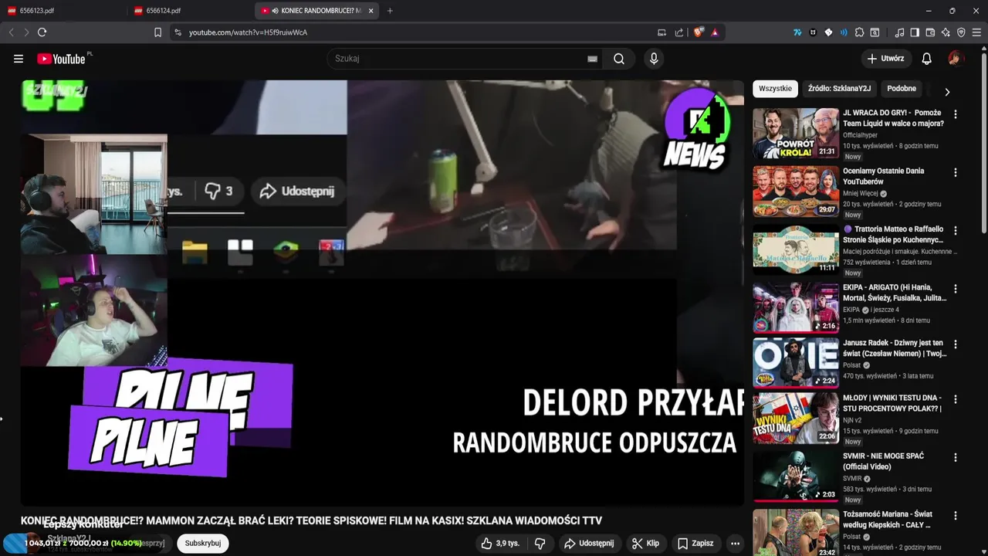988x556 pixels.
Task: Click the Udostępnij button below the video
Action: point(589,544)
